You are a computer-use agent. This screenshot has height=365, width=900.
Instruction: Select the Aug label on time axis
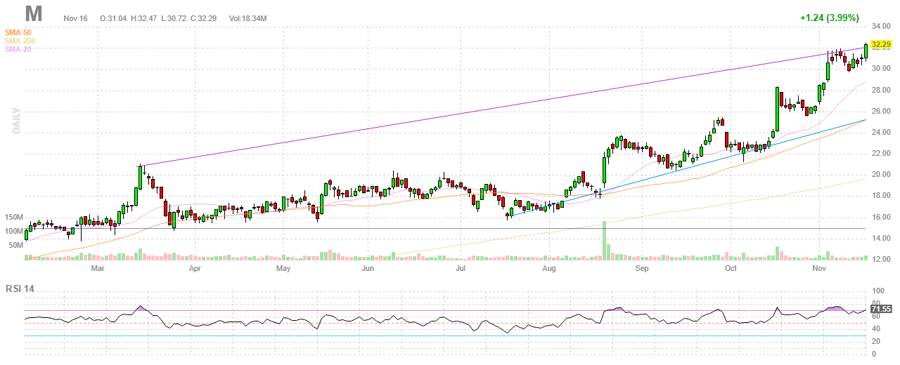549,268
